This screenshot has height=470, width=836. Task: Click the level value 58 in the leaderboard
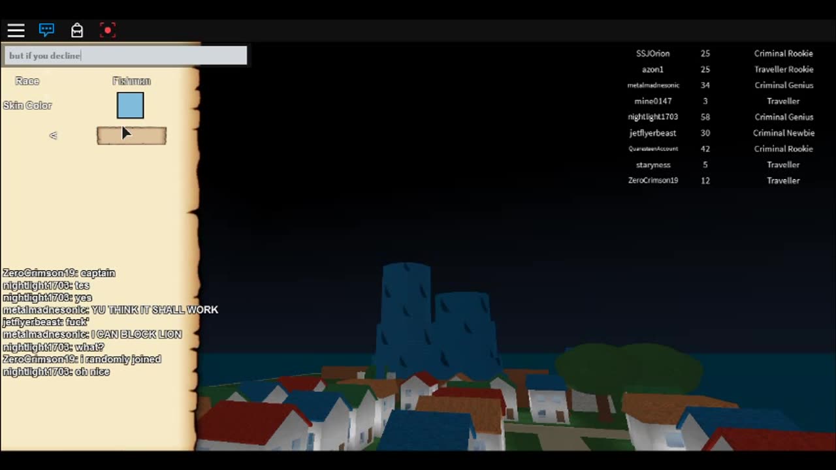(705, 117)
